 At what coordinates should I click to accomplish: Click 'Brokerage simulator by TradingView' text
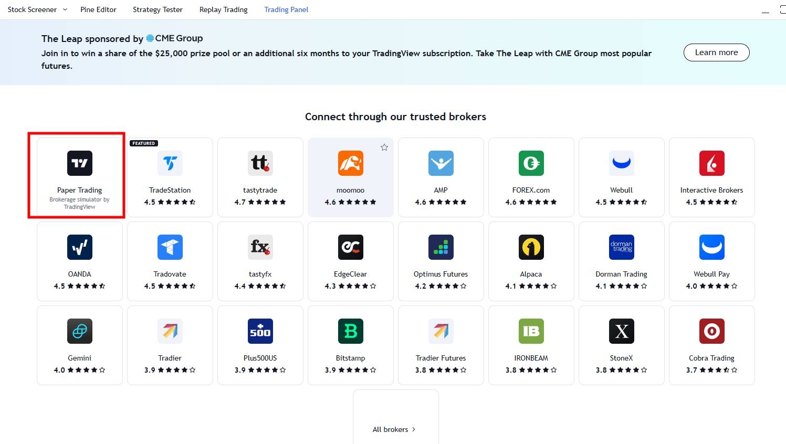[x=80, y=203]
